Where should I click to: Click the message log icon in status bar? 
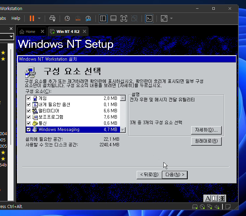(228, 207)
